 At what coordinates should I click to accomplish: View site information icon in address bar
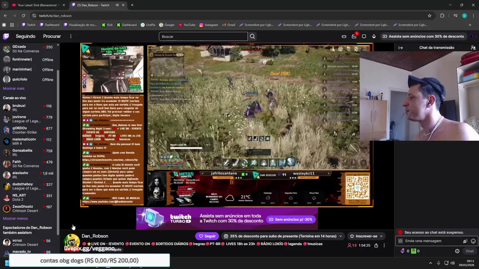point(34,16)
